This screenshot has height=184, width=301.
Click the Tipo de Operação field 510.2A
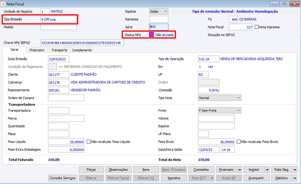208,59
